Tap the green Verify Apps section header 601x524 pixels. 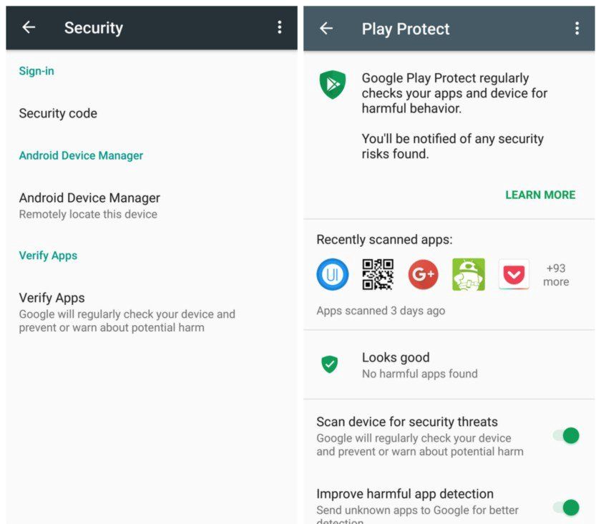click(x=48, y=256)
